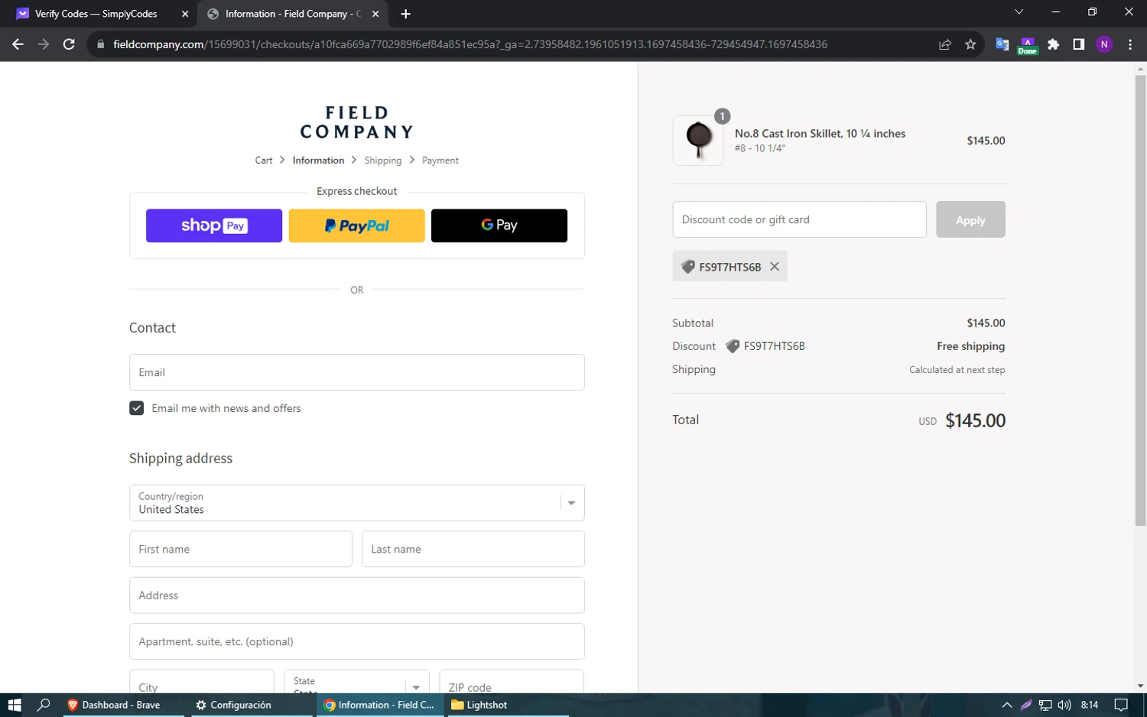
Task: Close the Verify Codes SimplyCodes tab
Action: click(x=185, y=14)
